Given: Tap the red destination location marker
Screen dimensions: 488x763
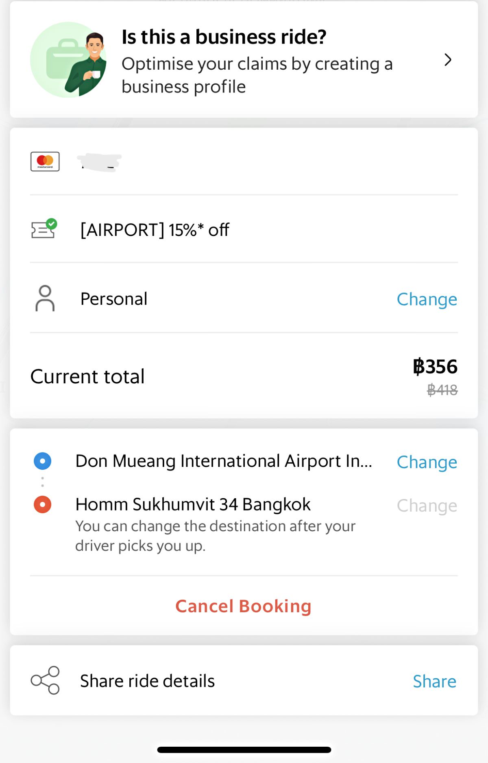Looking at the screenshot, I should click(x=42, y=504).
